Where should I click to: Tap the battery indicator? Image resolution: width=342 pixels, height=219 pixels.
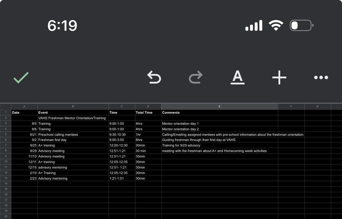pos(302,25)
